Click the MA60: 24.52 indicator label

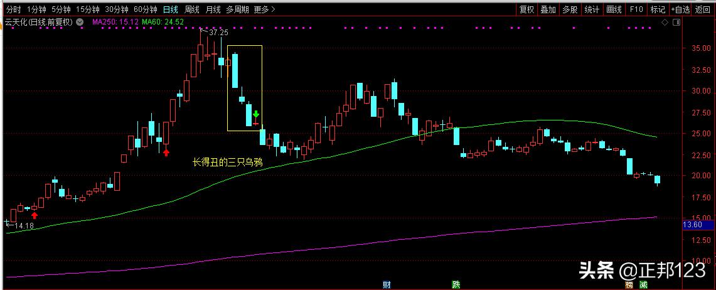point(163,21)
